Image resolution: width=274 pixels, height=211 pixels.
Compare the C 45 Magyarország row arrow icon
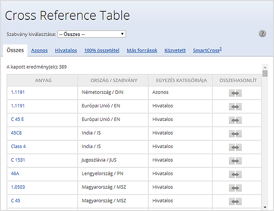235,202
